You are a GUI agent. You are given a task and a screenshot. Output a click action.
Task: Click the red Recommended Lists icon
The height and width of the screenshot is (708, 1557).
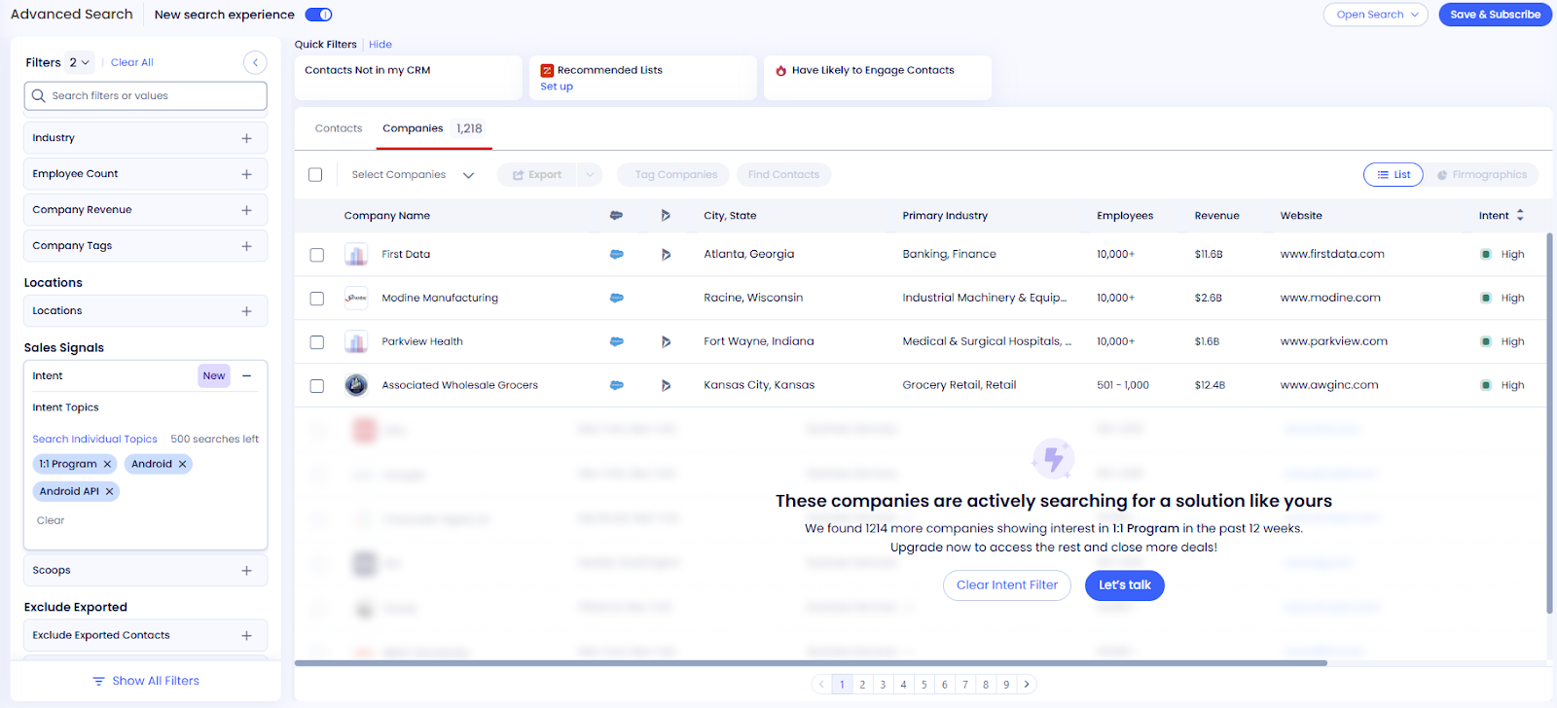click(x=547, y=70)
